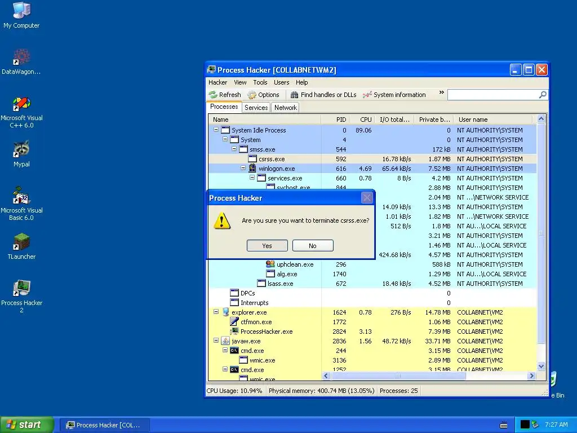The width and height of the screenshot is (577, 433).
Task: Select the ctfmon.exe process icon
Action: [234, 321]
